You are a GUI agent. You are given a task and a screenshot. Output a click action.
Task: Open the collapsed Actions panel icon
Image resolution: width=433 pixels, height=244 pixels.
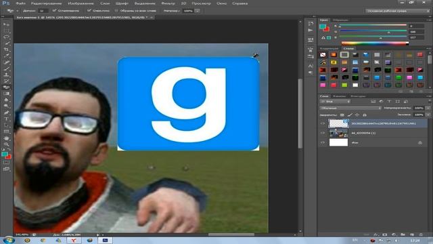pos(311,30)
